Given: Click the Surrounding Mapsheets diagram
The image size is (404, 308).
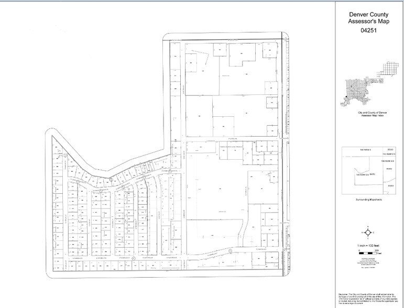Looking at the screenshot, I should coord(369,170).
